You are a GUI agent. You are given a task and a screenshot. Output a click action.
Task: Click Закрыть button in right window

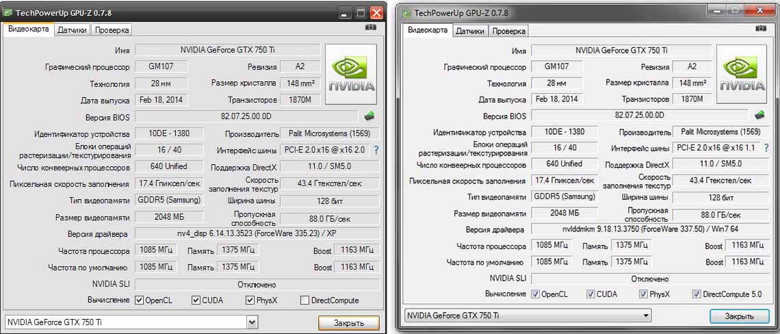(x=739, y=316)
